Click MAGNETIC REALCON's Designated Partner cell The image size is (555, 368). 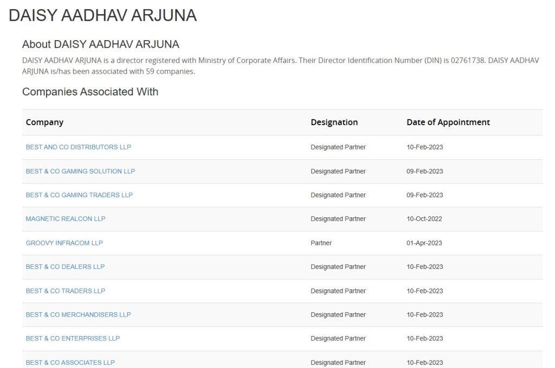tap(338, 219)
